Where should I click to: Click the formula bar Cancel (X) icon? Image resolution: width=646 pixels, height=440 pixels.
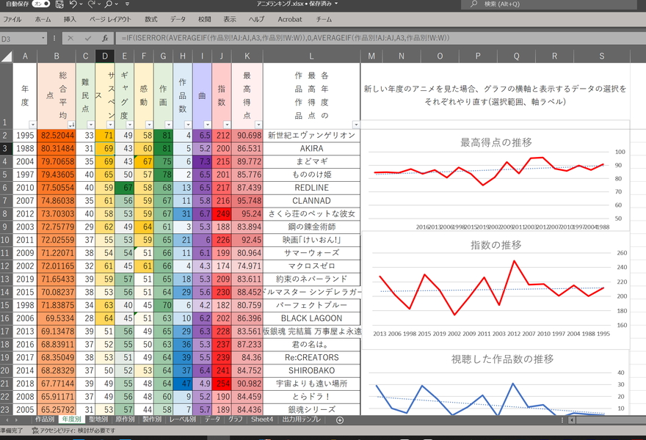pos(70,38)
